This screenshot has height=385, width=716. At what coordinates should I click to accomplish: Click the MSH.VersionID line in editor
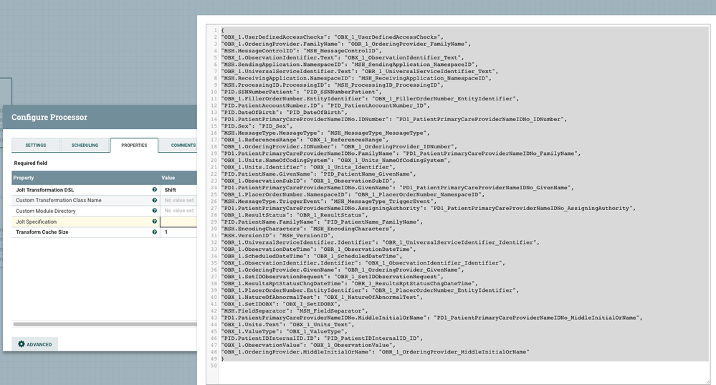(x=277, y=236)
